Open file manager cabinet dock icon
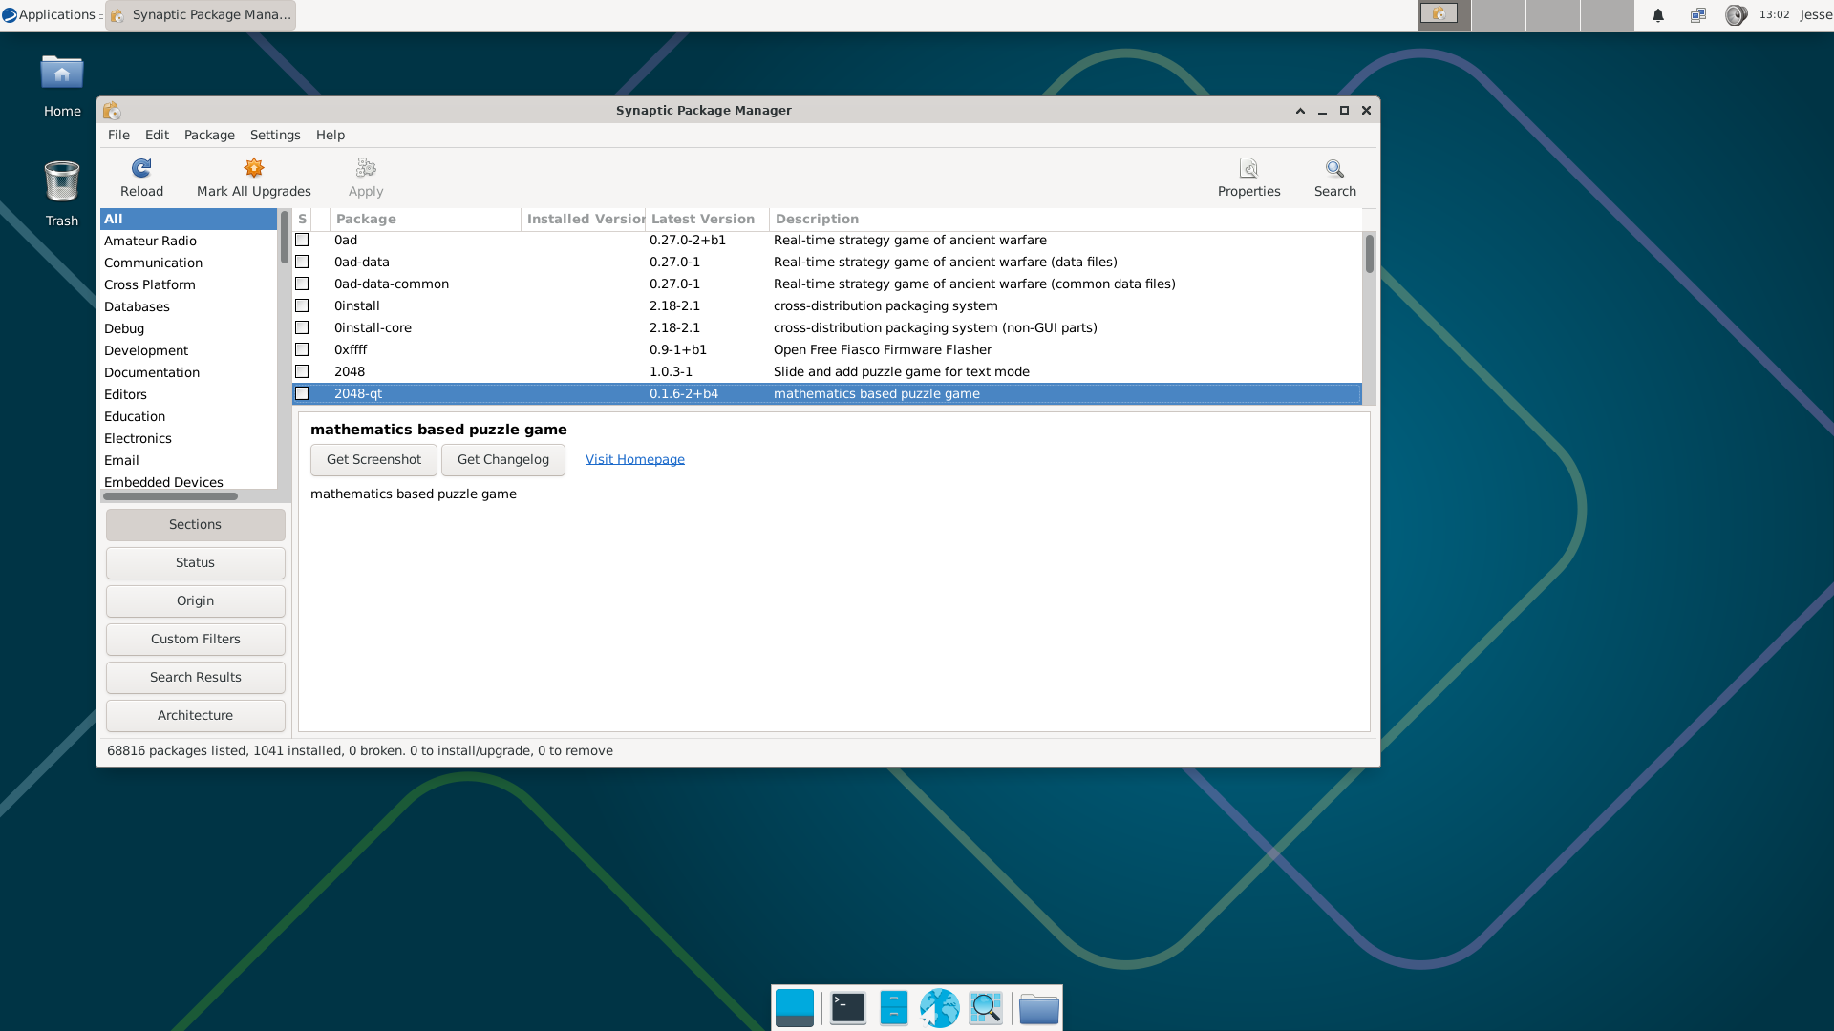The image size is (1834, 1031). (x=893, y=1008)
